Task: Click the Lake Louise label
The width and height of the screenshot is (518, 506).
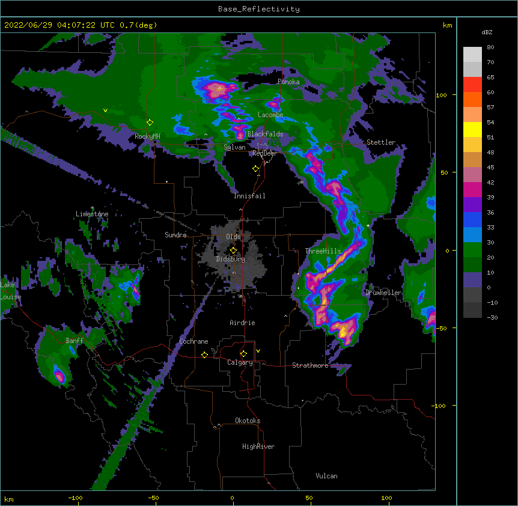Action: point(10,291)
